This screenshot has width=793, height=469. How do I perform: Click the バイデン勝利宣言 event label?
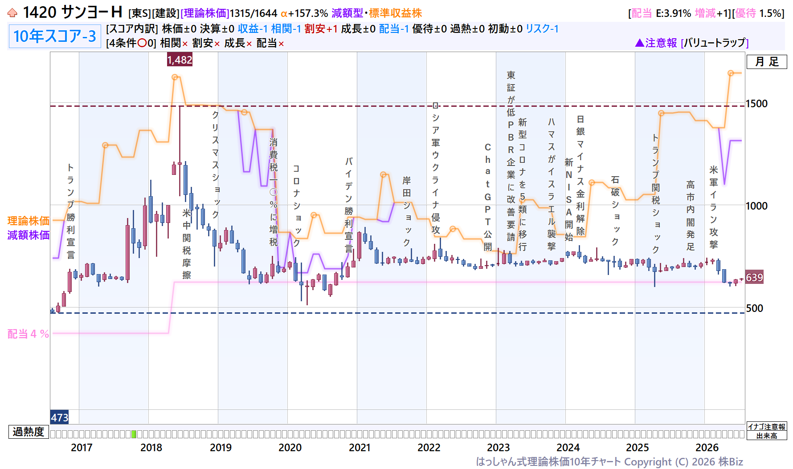click(x=349, y=205)
